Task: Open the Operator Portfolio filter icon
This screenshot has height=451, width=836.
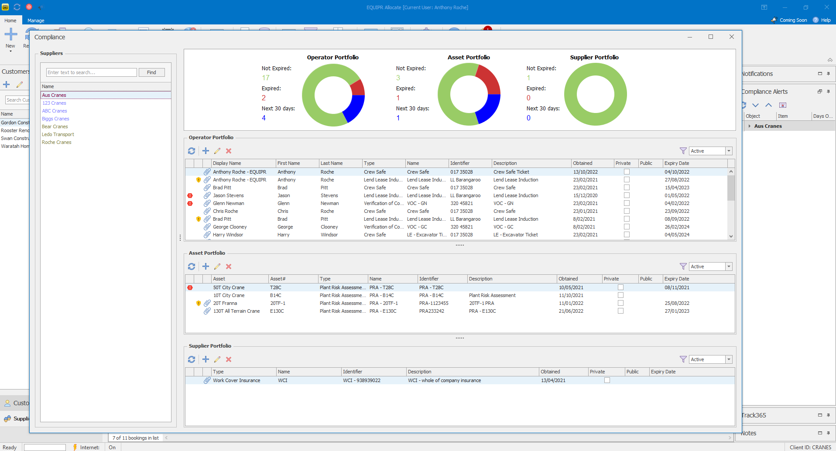Action: click(x=683, y=150)
